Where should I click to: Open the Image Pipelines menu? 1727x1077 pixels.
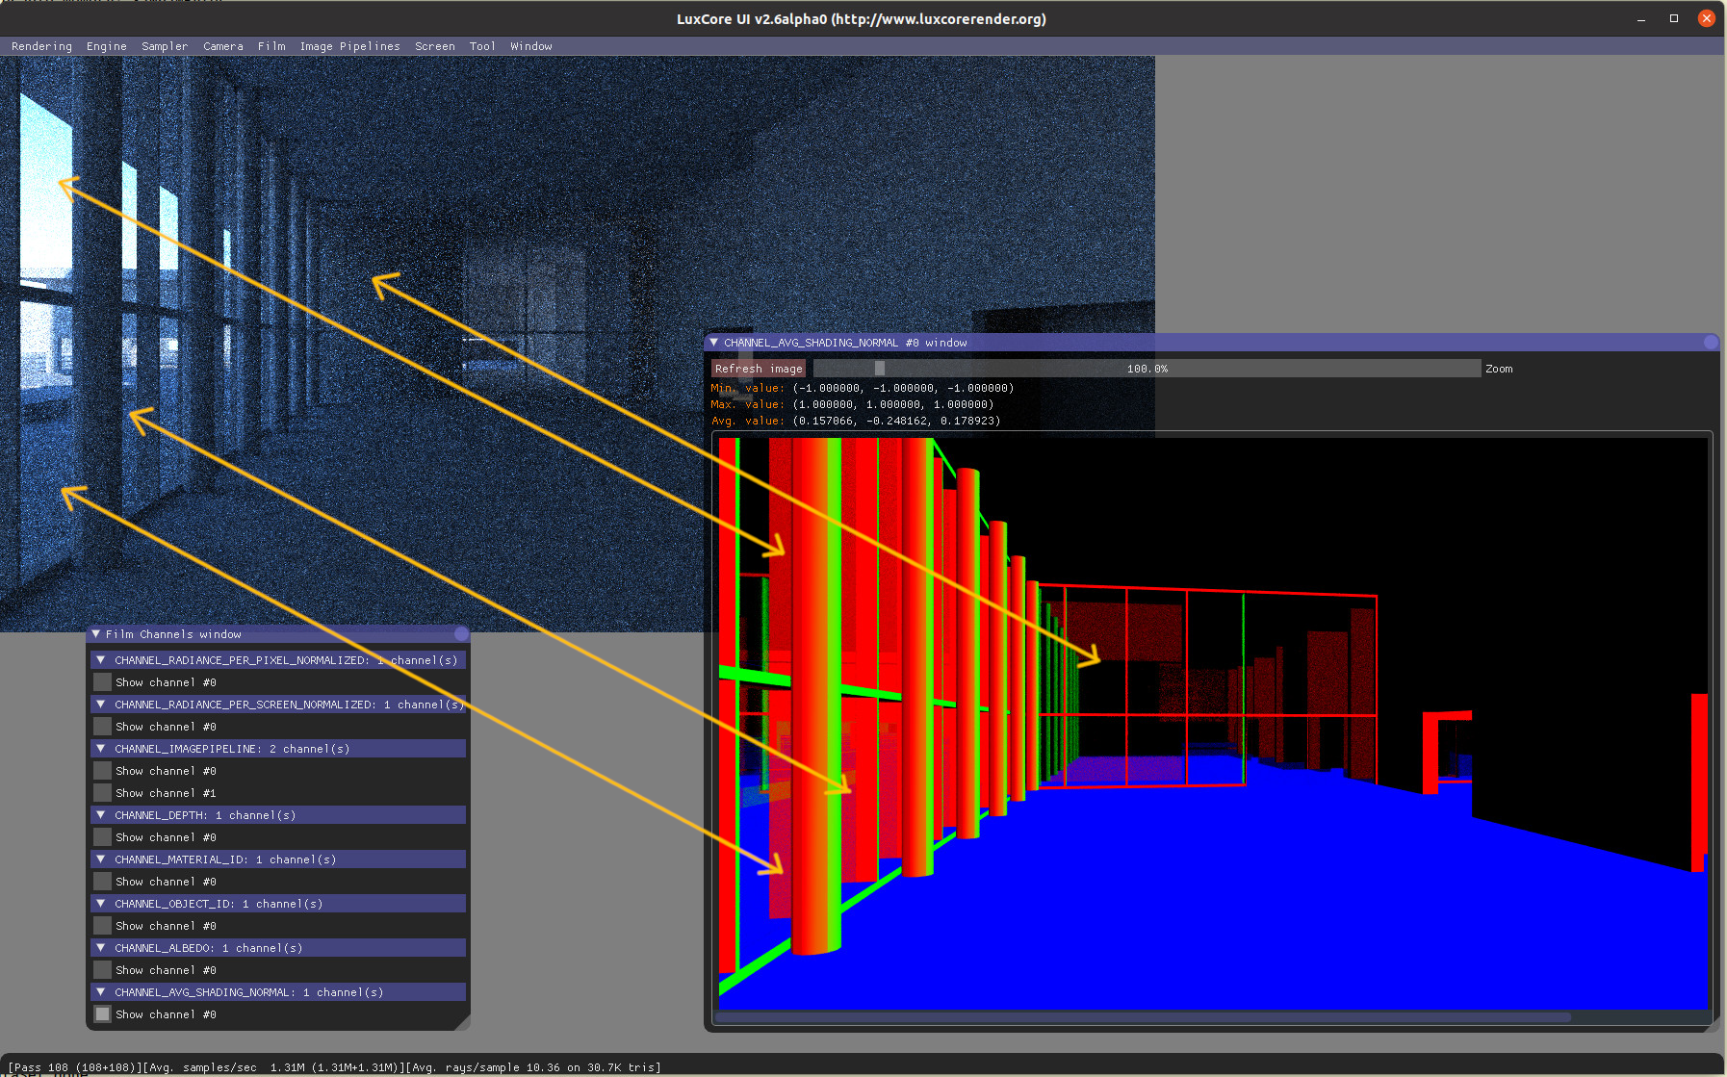[349, 46]
